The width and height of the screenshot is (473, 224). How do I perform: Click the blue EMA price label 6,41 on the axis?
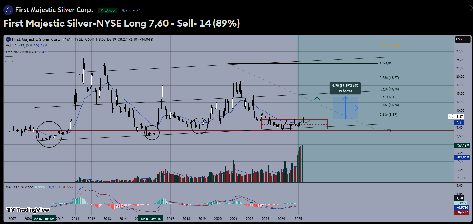459,123
